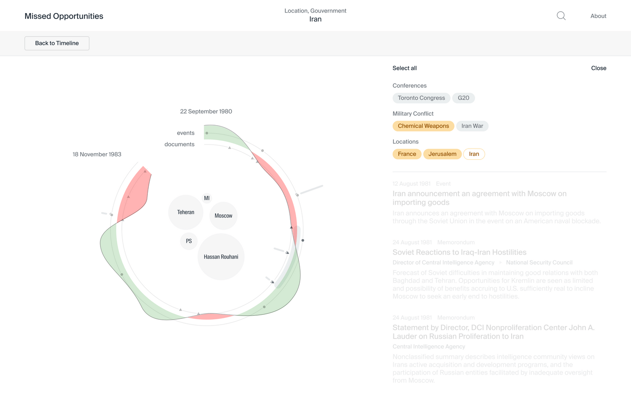Click Back to Timeline button
The width and height of the screenshot is (631, 394).
click(57, 43)
